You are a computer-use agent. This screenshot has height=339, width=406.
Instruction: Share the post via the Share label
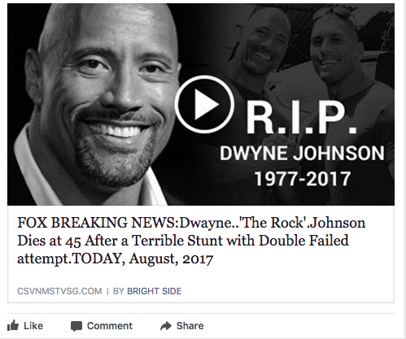click(190, 326)
